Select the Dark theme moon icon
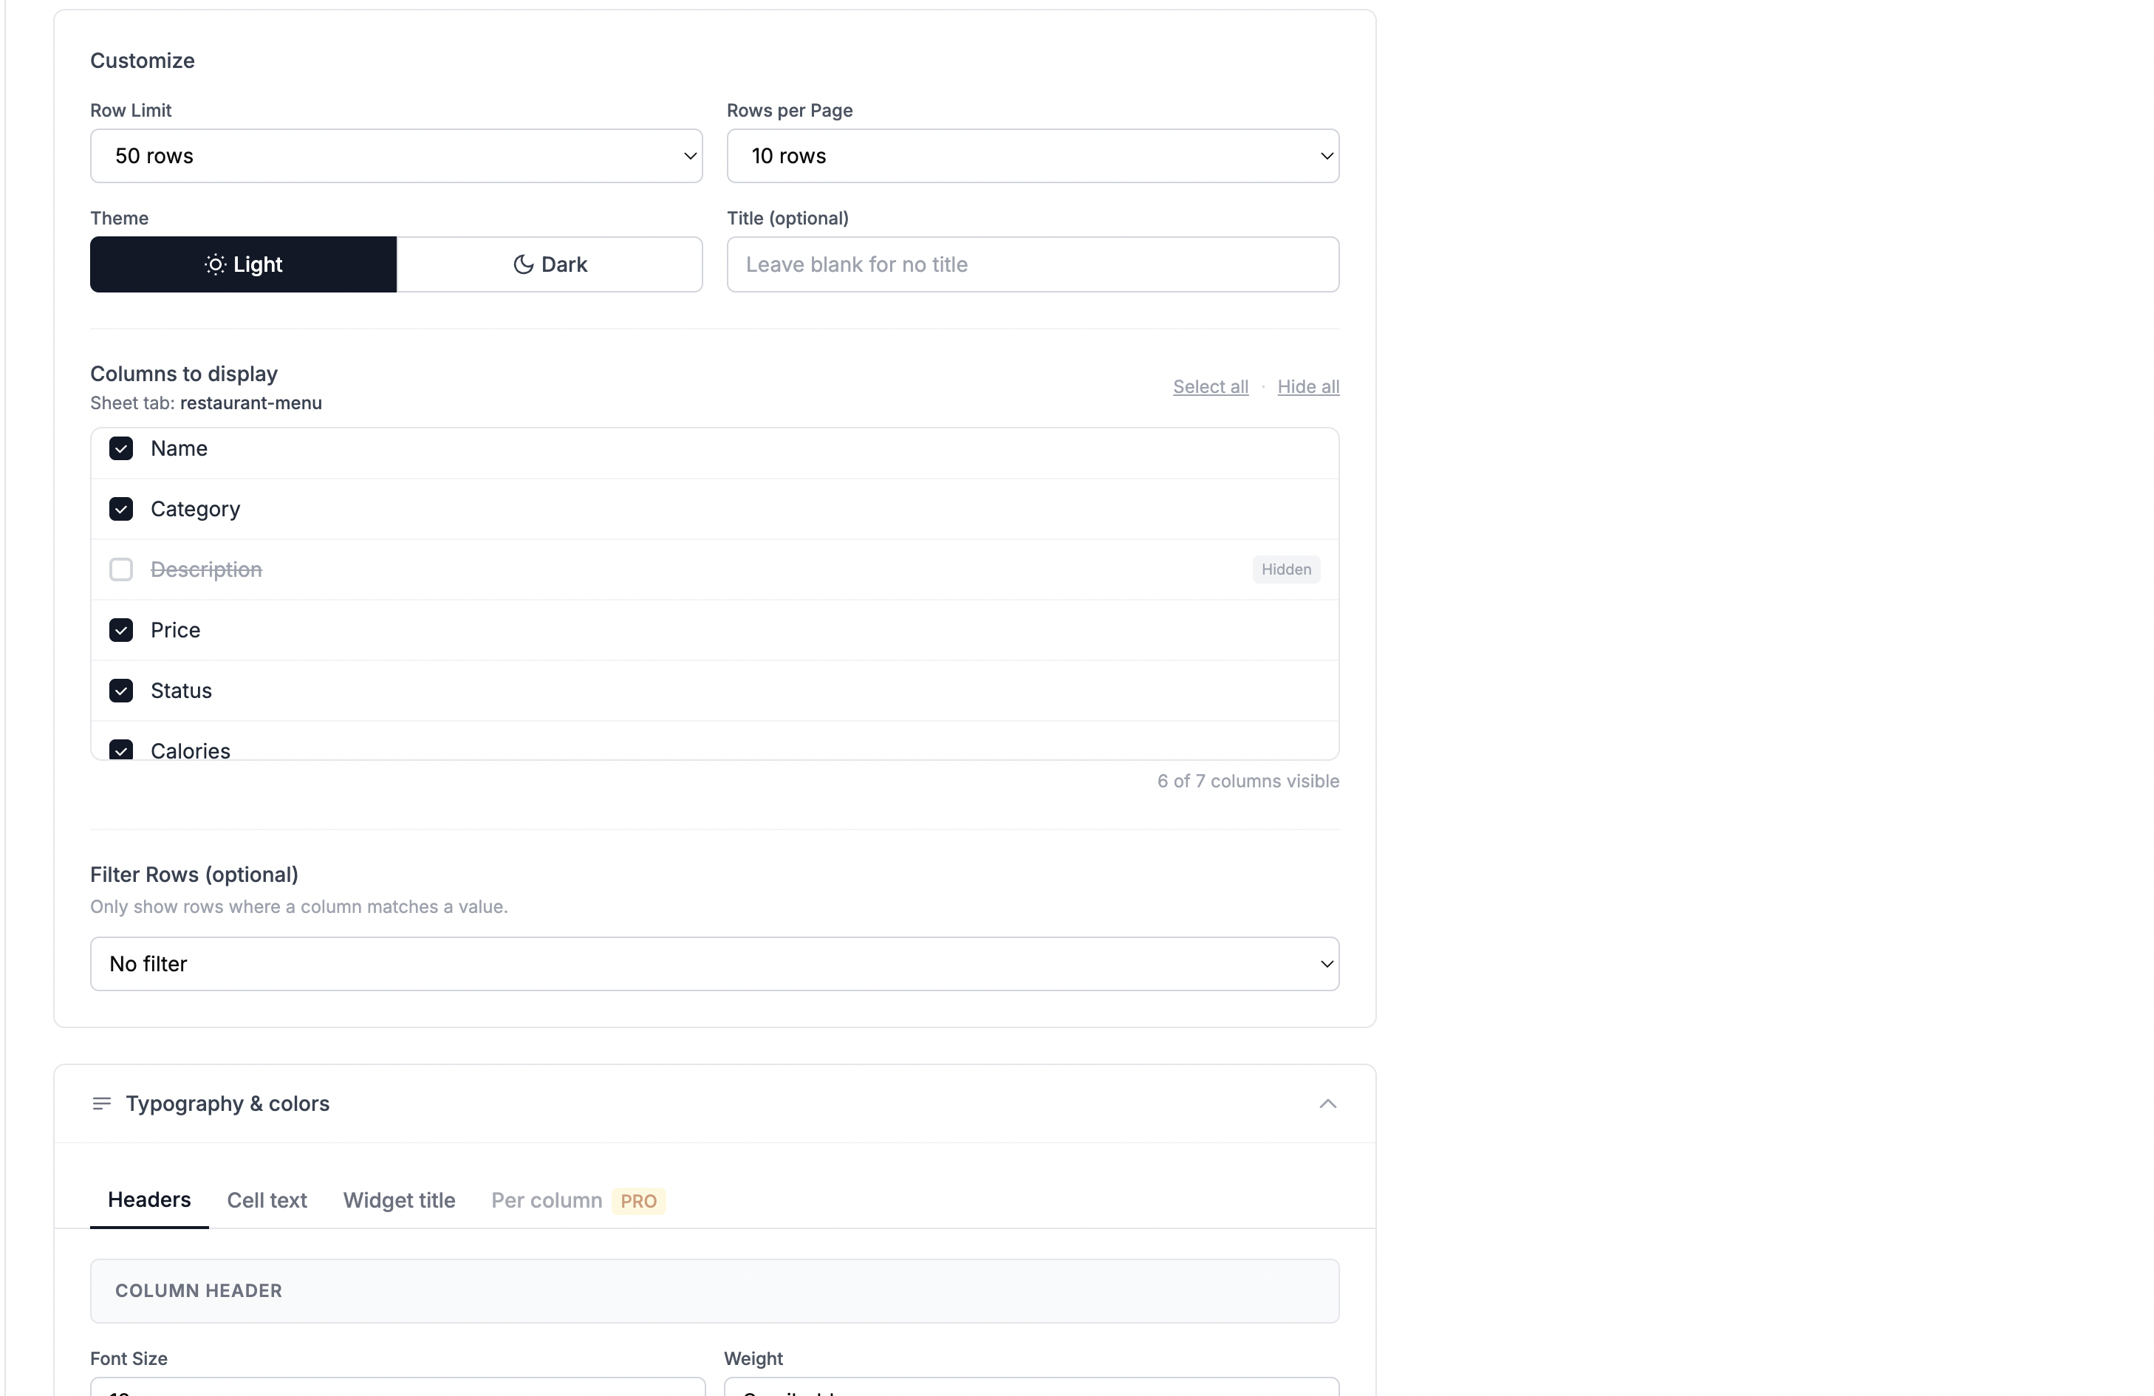2154x1396 pixels. tap(523, 264)
